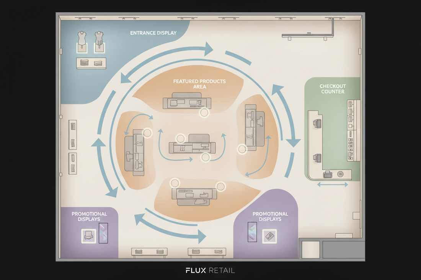Click the right Promotional Displays label
This screenshot has width=421, height=280.
(270, 217)
